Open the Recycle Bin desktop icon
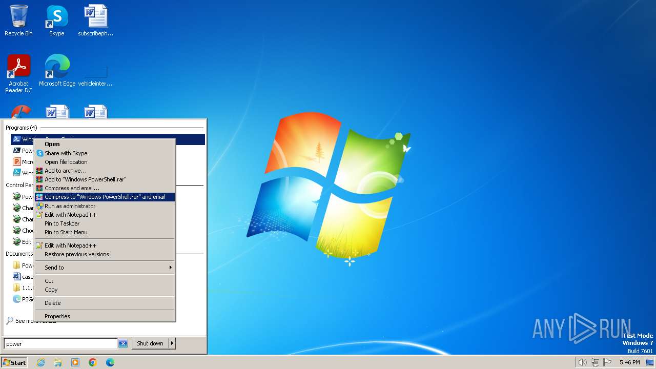 pyautogui.click(x=18, y=20)
